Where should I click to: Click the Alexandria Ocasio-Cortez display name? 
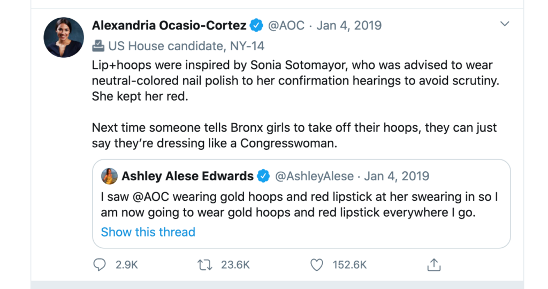[x=169, y=25]
